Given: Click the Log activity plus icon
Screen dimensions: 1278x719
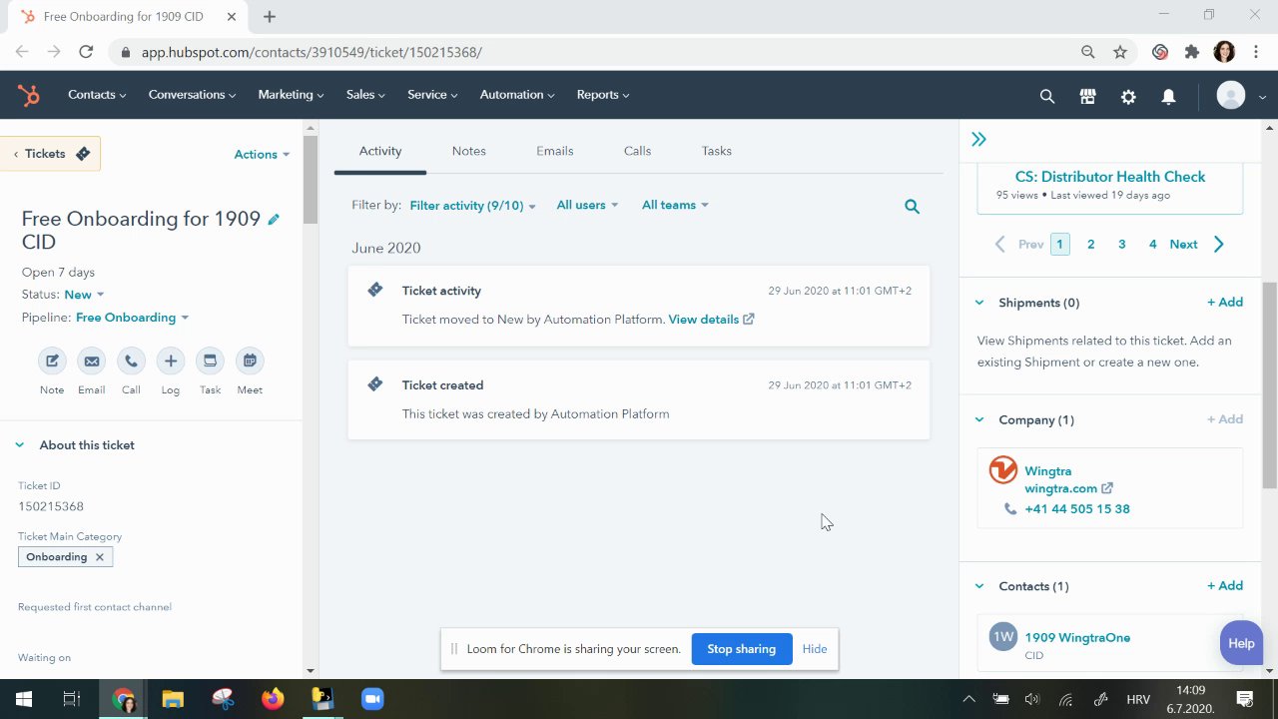Looking at the screenshot, I should tap(171, 361).
